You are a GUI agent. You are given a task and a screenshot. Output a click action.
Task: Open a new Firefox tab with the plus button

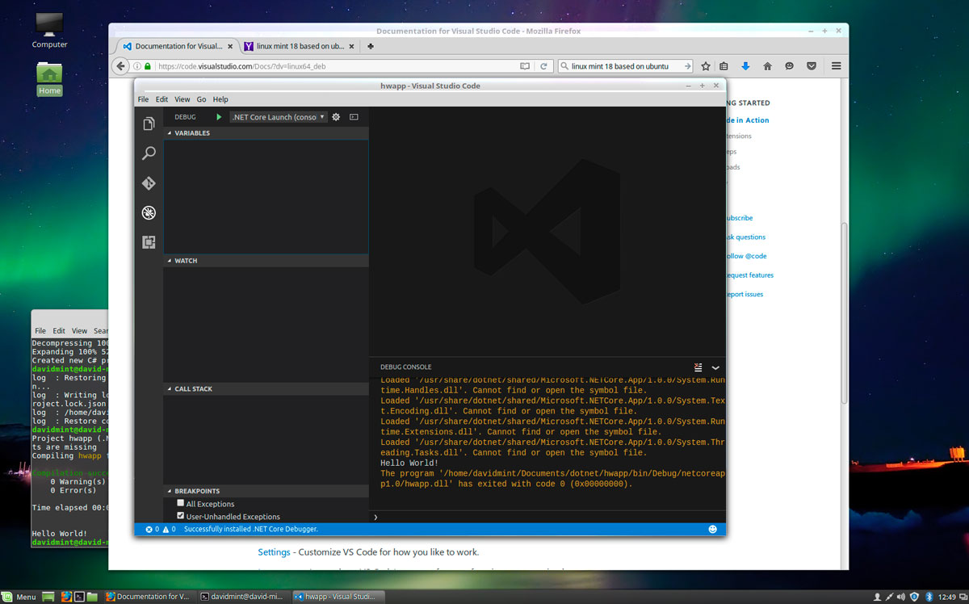(371, 46)
